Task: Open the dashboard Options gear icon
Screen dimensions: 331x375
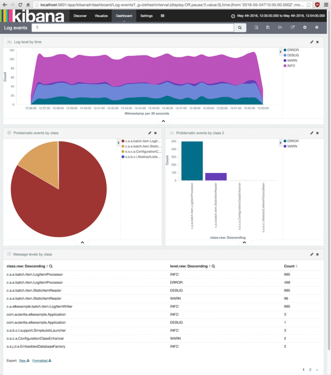Action: 317,27
